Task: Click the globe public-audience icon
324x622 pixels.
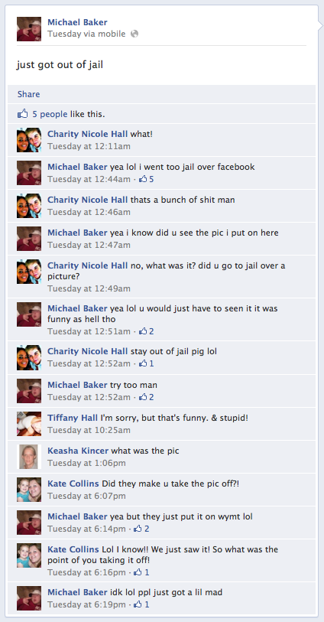Action: [134, 34]
